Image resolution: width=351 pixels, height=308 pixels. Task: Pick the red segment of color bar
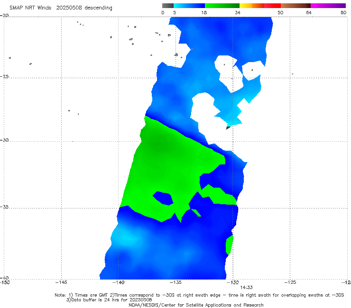[x=272, y=6]
